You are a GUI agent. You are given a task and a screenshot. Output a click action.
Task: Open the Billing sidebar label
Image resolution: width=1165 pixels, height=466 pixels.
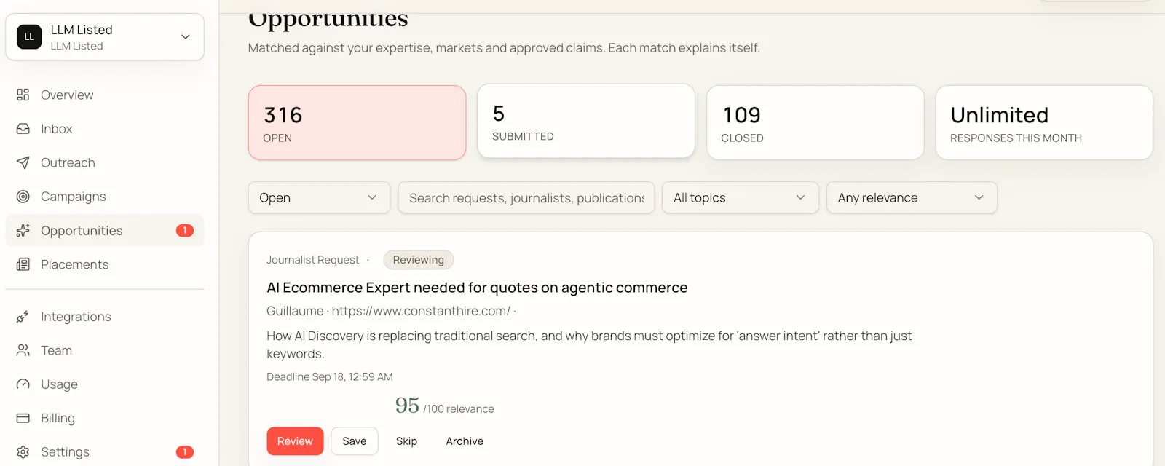pyautogui.click(x=58, y=418)
